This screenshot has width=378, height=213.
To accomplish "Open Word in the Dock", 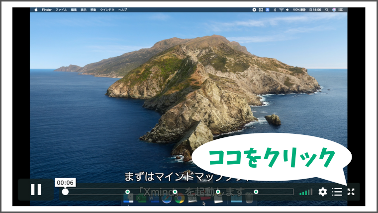I will click(154, 199).
